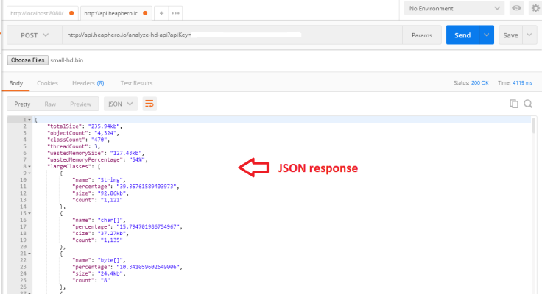Click the threadCount key on line 5
Image resolution: width=542 pixels, height=294 pixels.
(66, 146)
